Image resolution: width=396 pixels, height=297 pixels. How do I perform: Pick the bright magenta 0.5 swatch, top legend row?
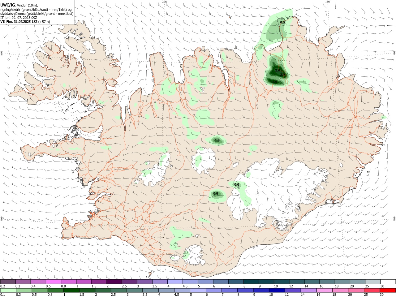tap(54, 282)
